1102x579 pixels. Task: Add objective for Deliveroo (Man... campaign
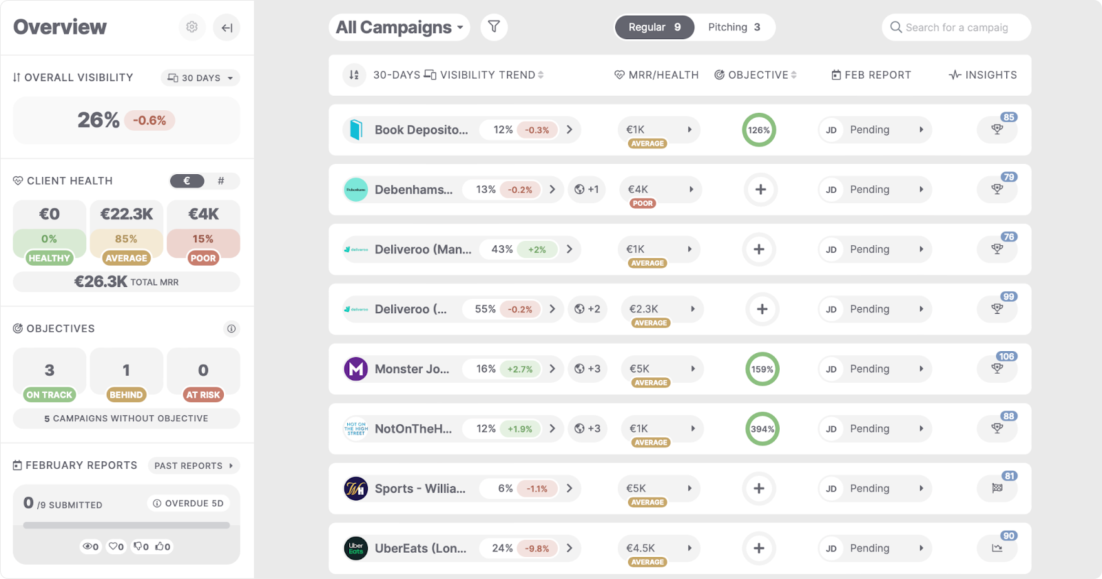tap(759, 249)
